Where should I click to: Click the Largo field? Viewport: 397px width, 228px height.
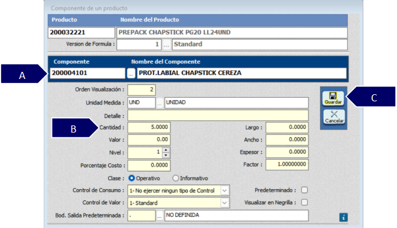click(287, 127)
